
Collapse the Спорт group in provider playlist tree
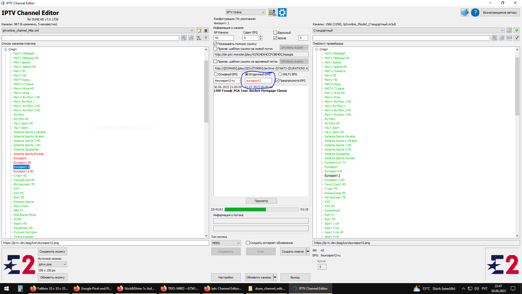[x=316, y=49]
